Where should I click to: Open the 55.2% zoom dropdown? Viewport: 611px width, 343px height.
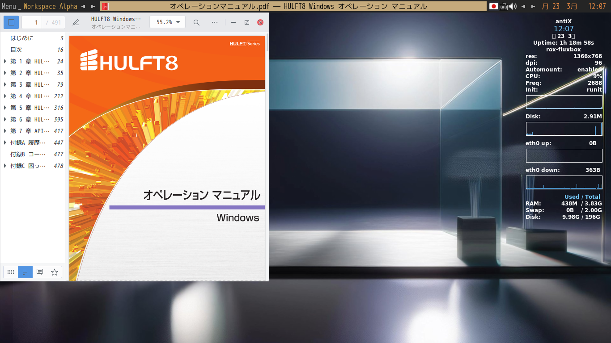click(x=168, y=22)
